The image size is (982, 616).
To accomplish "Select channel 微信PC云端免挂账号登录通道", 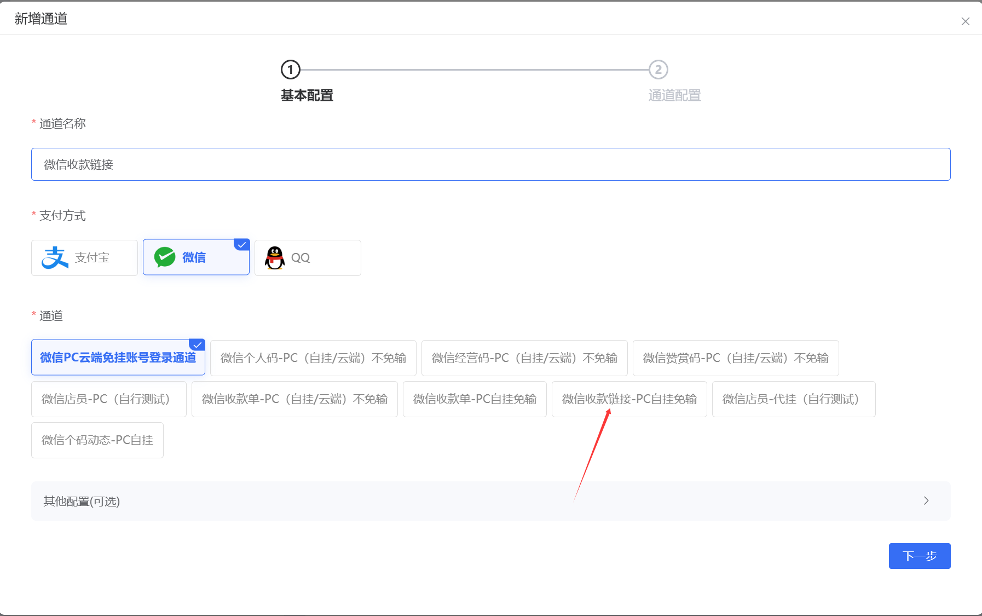I will point(118,358).
